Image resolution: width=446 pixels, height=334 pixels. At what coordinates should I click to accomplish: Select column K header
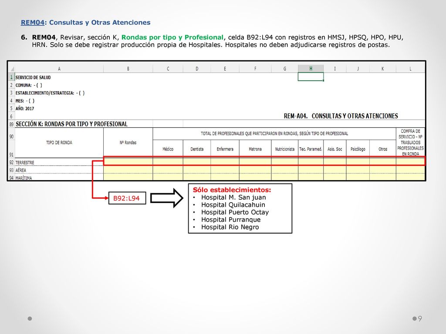[382, 69]
